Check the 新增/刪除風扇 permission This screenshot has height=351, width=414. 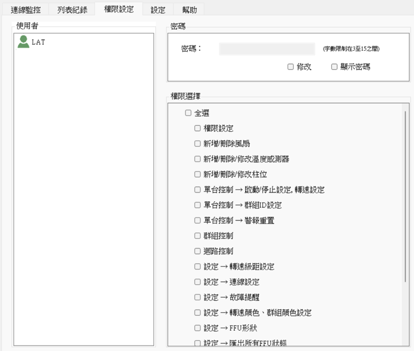[x=197, y=144]
